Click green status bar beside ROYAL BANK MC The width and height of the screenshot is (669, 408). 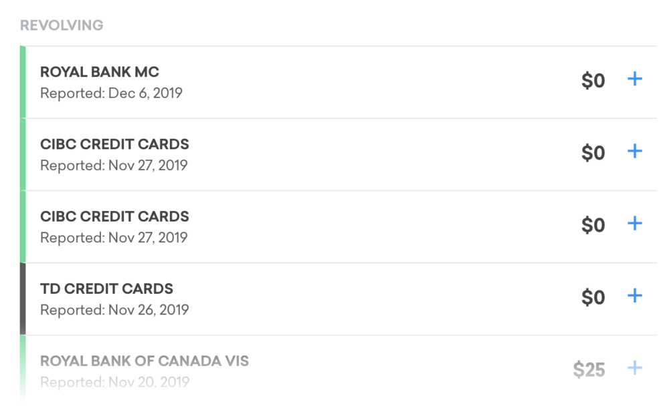tap(23, 82)
